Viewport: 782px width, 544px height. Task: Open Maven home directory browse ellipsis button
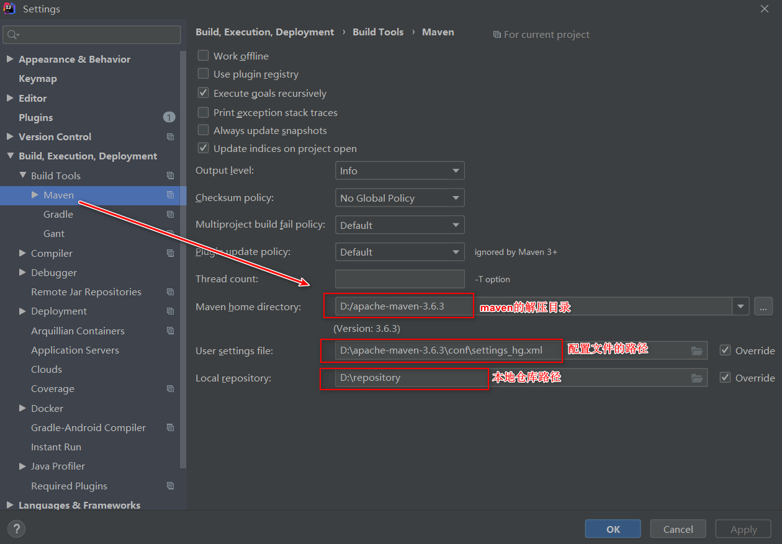(764, 306)
